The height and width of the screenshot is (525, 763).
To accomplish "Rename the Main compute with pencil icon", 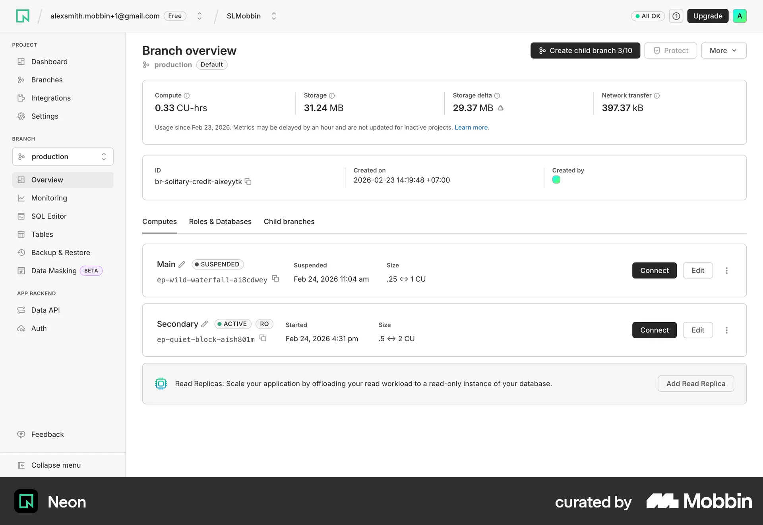I will 182,264.
